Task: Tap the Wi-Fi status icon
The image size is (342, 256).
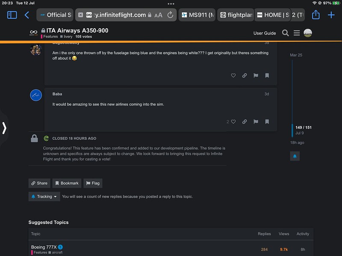Action: pyautogui.click(x=314, y=3)
